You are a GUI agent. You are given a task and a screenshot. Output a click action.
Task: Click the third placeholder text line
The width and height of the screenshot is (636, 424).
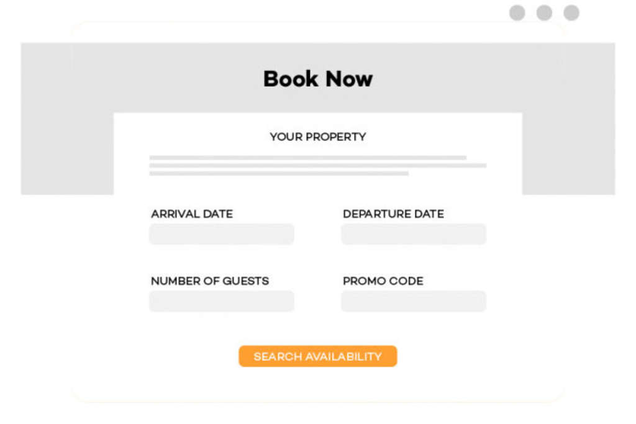pos(279,174)
